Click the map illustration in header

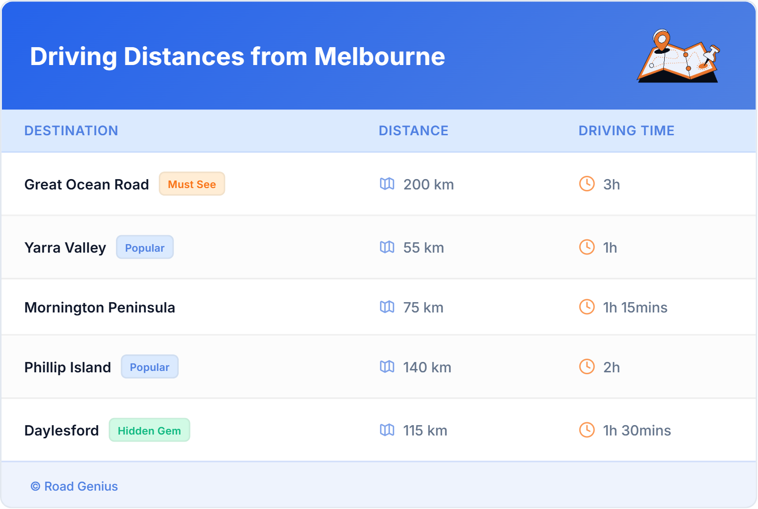678,56
